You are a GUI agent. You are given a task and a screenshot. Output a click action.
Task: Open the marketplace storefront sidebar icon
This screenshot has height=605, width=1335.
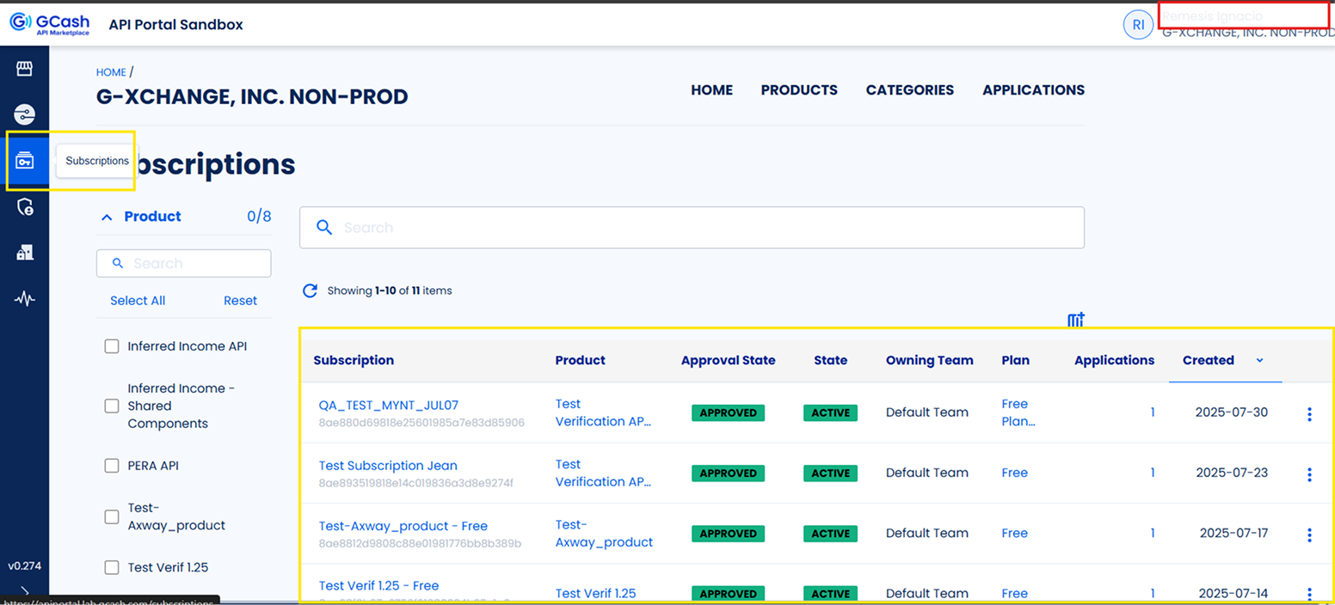tap(24, 69)
